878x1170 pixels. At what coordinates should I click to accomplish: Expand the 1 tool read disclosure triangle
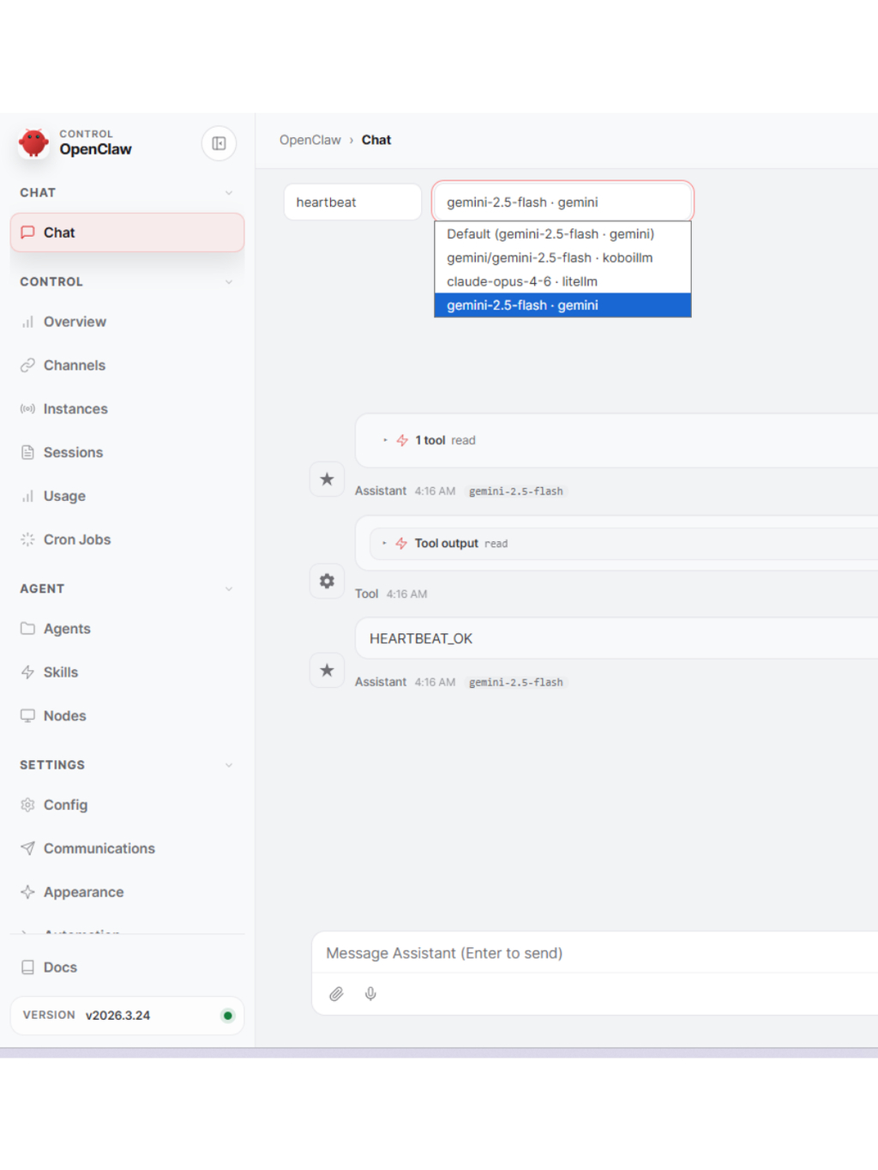[385, 440]
